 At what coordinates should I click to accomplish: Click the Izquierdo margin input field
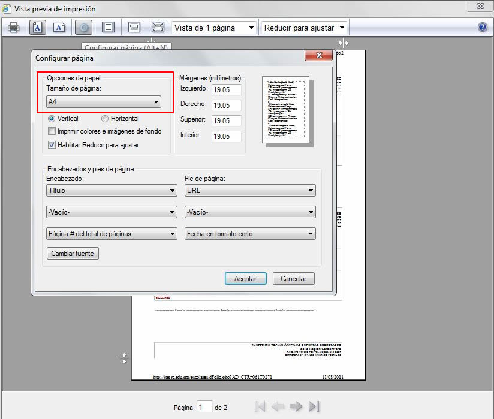tap(227, 89)
